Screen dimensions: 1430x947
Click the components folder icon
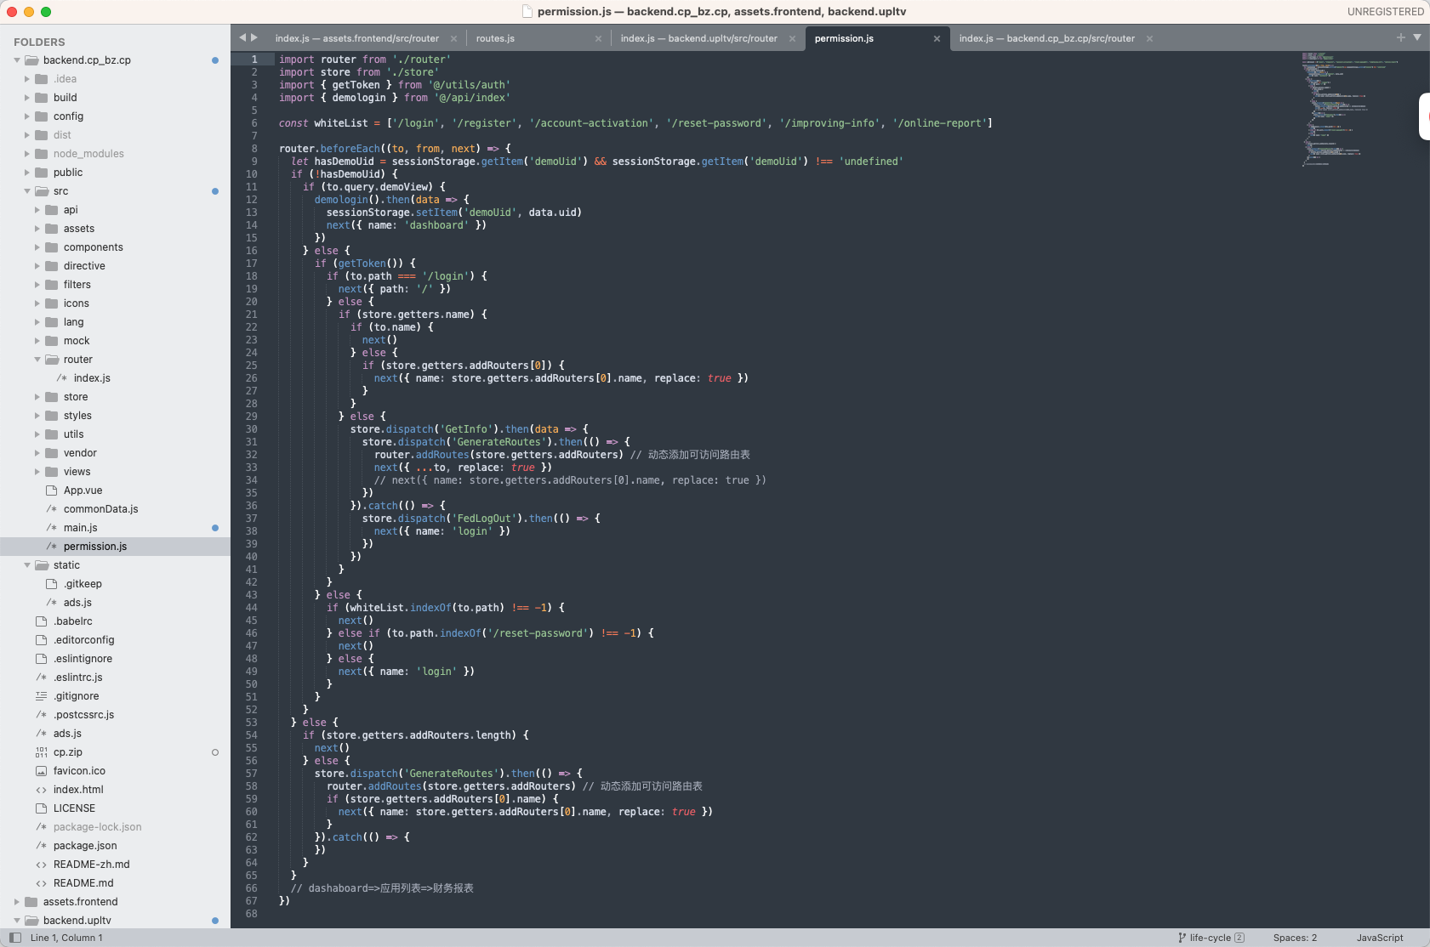(51, 247)
